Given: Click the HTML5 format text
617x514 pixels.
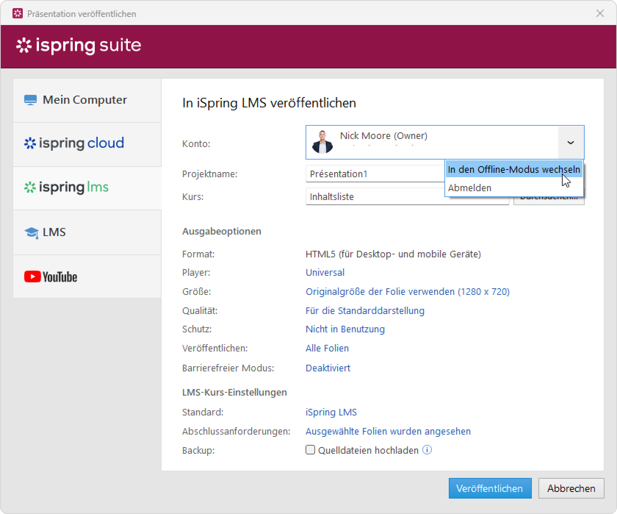Looking at the screenshot, I should coord(393,254).
